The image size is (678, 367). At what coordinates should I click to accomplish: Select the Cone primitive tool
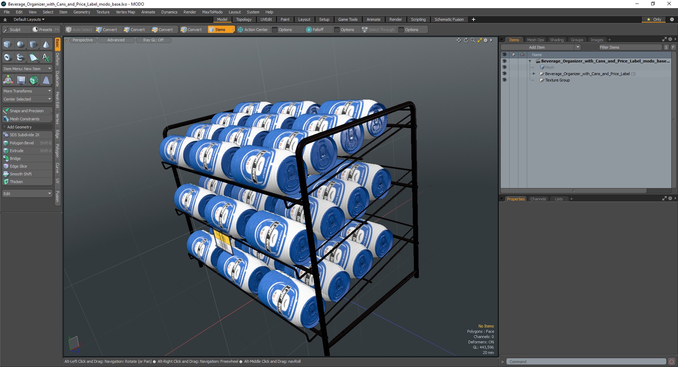click(46, 44)
